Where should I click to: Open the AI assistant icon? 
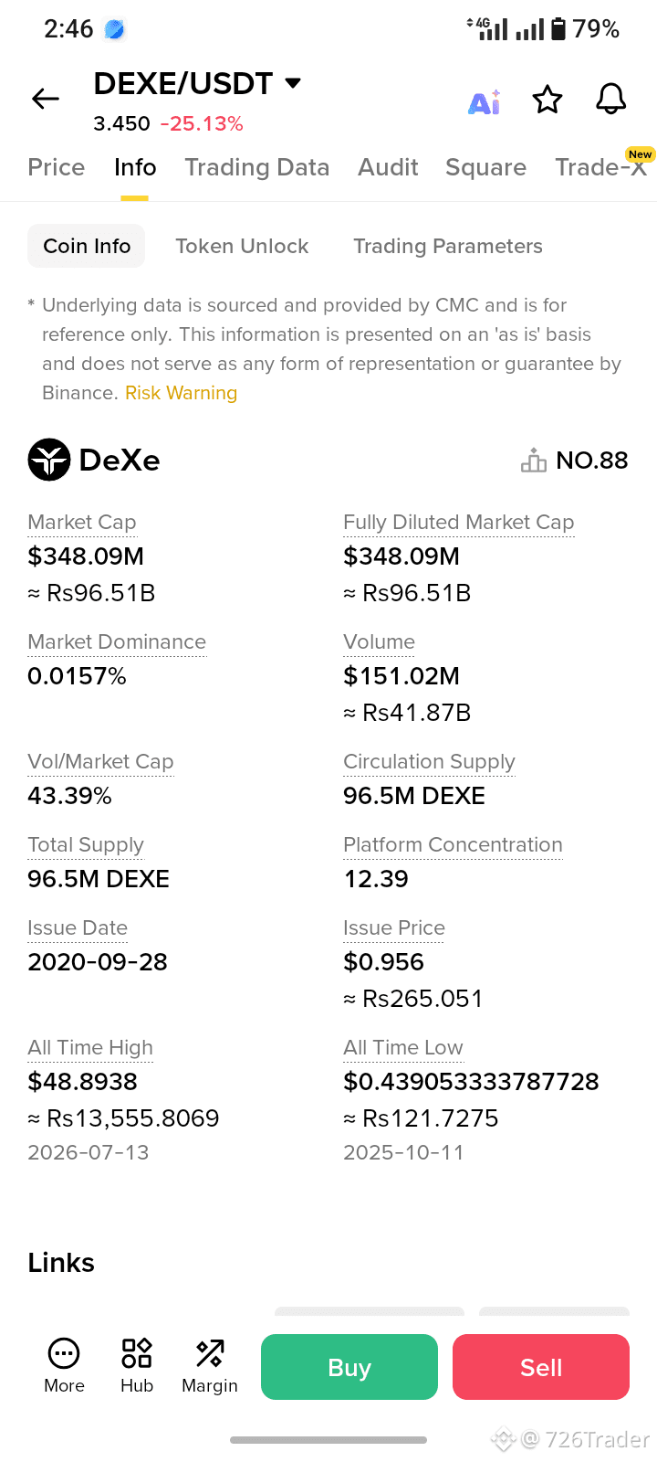[x=485, y=101]
